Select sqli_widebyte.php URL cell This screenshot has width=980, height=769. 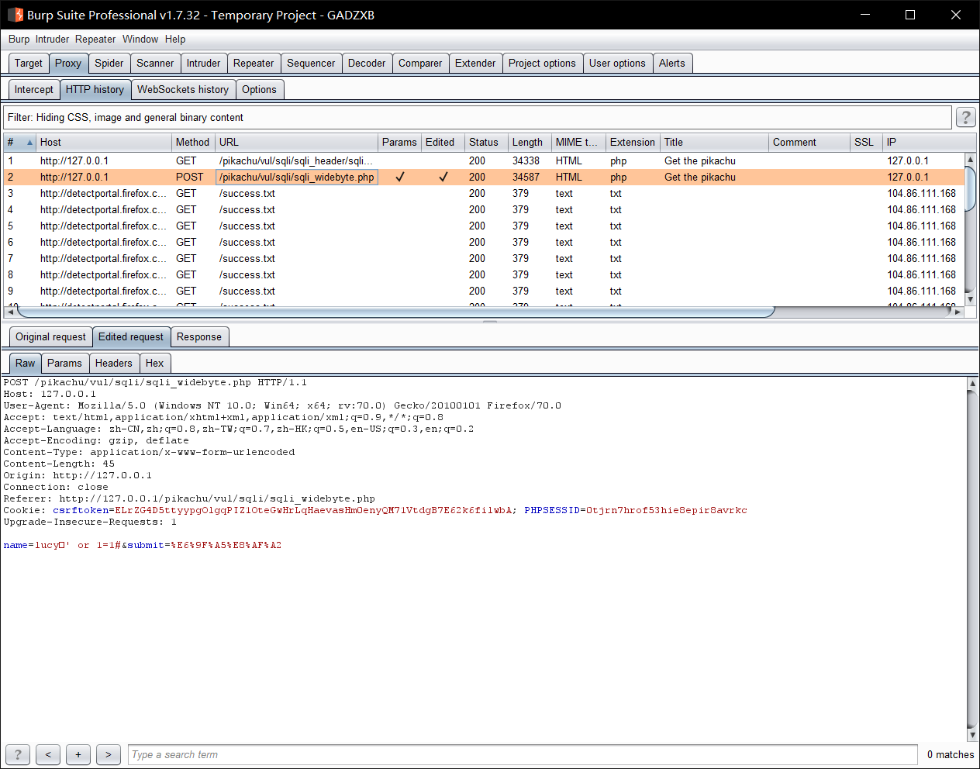297,178
